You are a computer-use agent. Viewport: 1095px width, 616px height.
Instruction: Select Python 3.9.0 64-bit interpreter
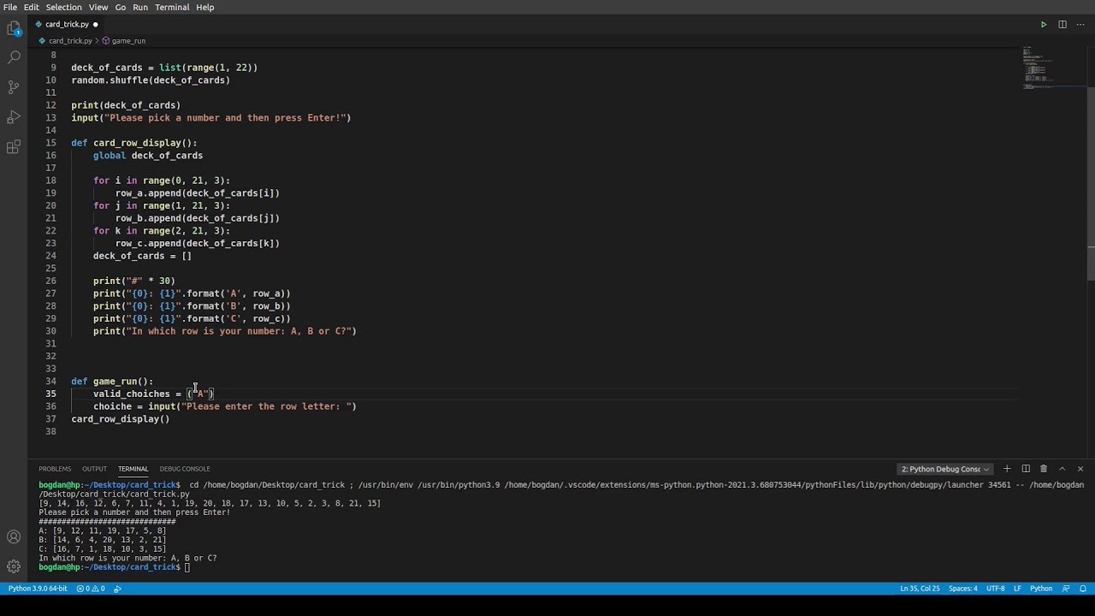[38, 589]
